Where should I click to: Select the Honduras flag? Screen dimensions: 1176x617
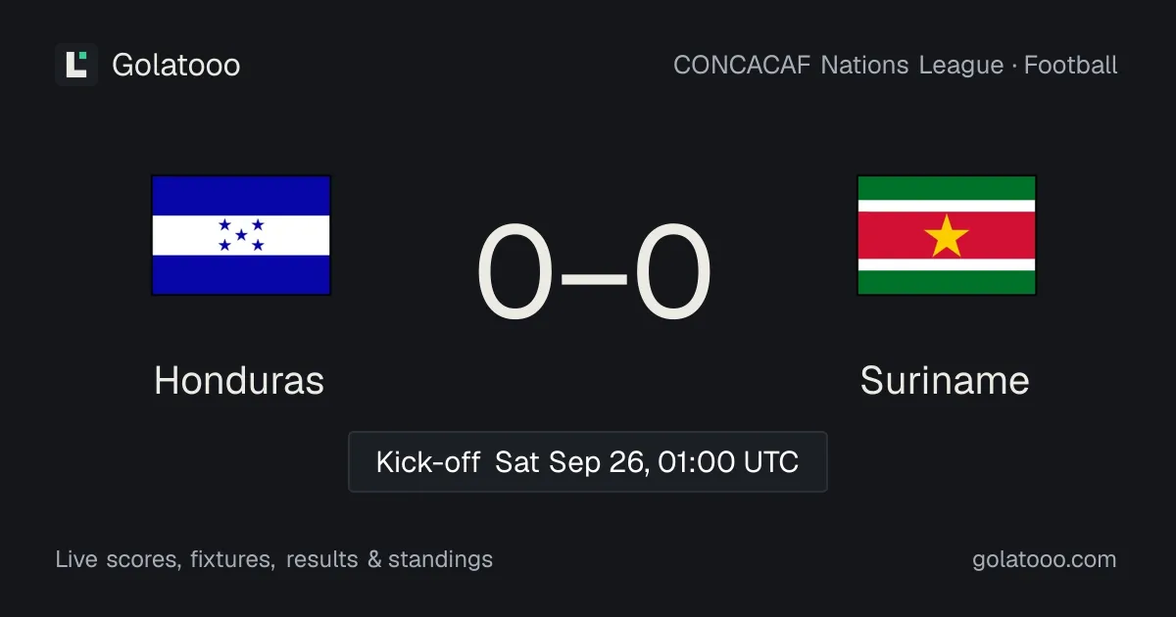coord(241,235)
